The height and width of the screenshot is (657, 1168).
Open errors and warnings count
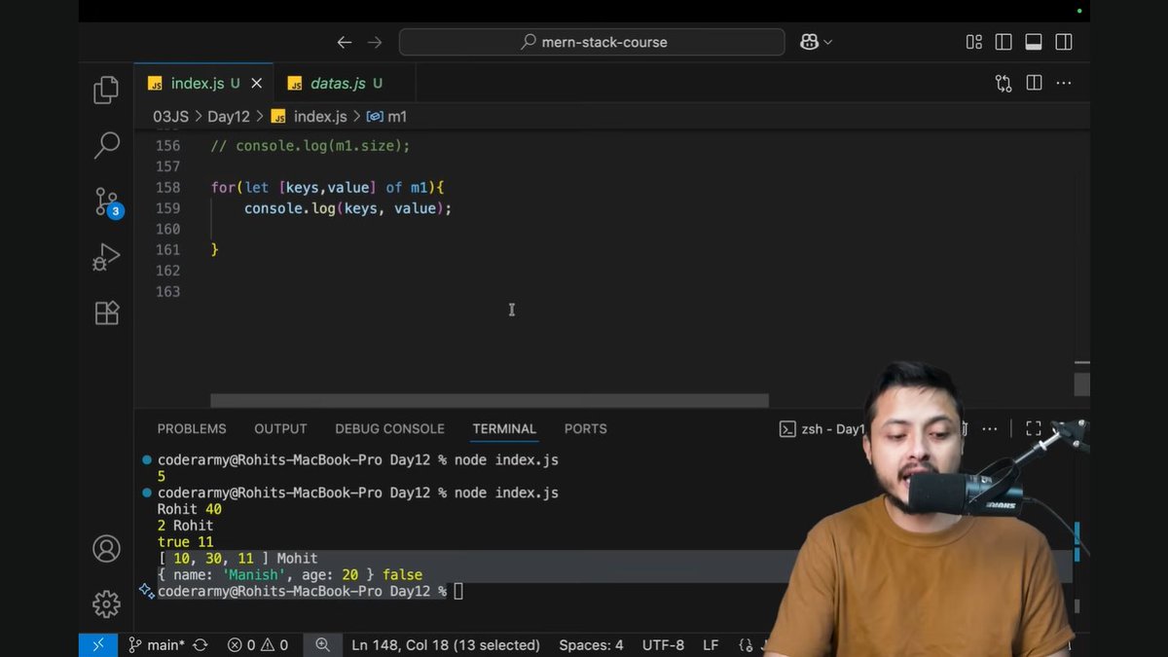pos(258,645)
